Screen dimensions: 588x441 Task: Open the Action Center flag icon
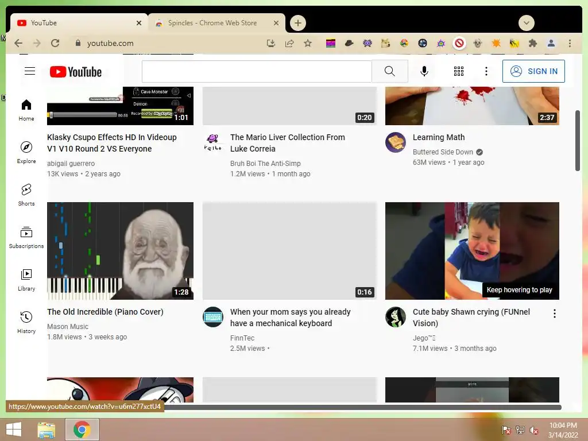[x=506, y=430]
